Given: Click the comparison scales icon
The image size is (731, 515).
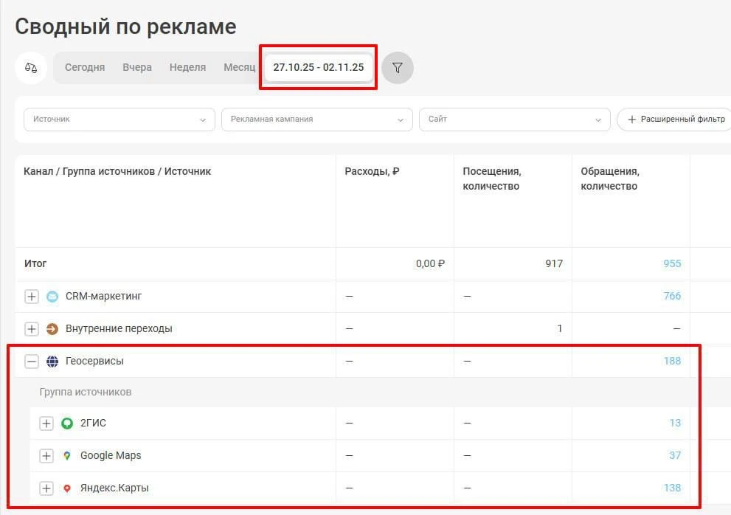Looking at the screenshot, I should tap(31, 68).
